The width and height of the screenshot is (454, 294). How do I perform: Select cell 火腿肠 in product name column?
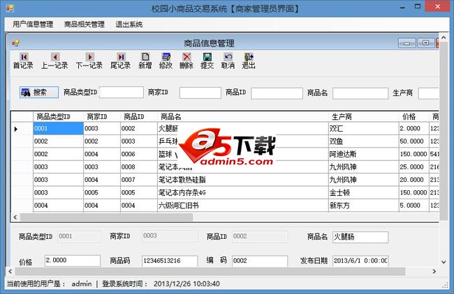coord(242,128)
